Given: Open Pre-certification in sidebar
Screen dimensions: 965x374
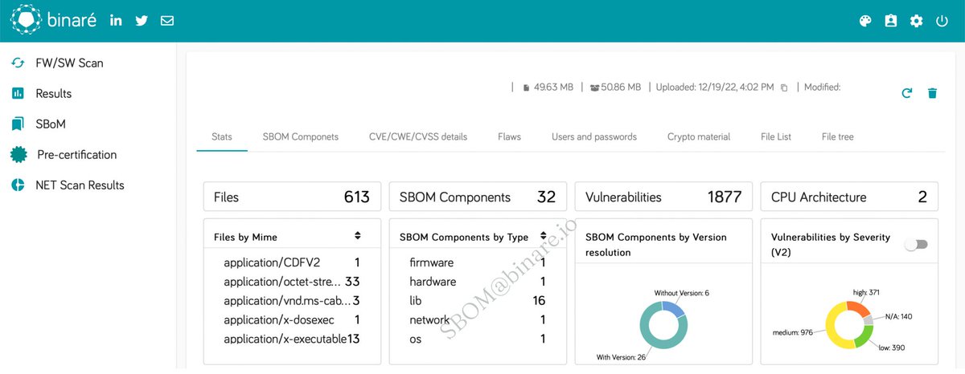Looking at the screenshot, I should (x=76, y=154).
